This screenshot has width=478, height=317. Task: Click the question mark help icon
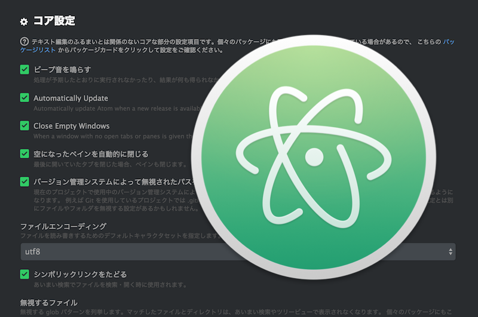tap(24, 42)
